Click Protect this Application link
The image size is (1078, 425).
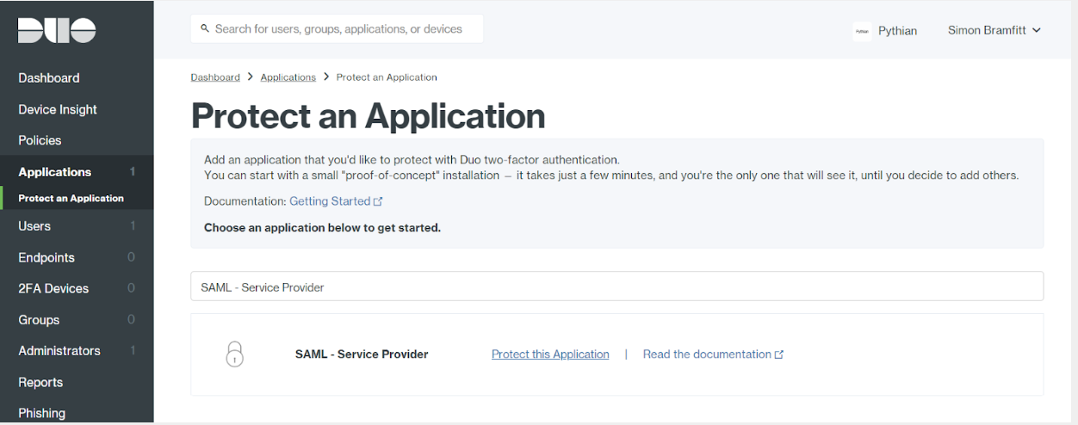pyautogui.click(x=550, y=354)
